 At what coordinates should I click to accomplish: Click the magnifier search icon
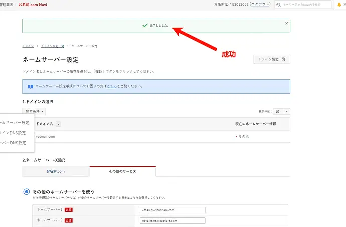278,5
